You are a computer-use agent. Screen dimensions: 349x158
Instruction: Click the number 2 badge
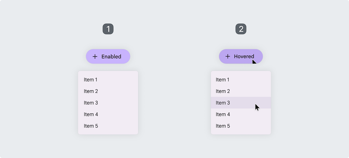coord(241,29)
